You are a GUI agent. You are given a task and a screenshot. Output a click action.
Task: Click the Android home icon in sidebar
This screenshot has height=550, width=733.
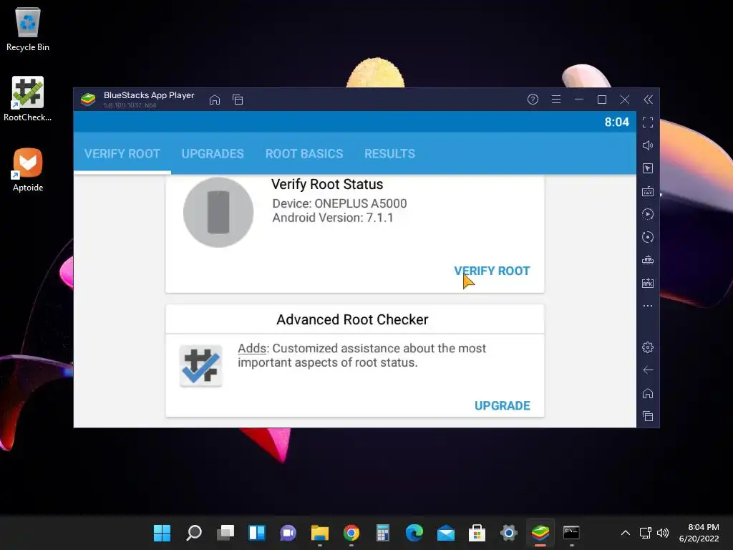[648, 393]
